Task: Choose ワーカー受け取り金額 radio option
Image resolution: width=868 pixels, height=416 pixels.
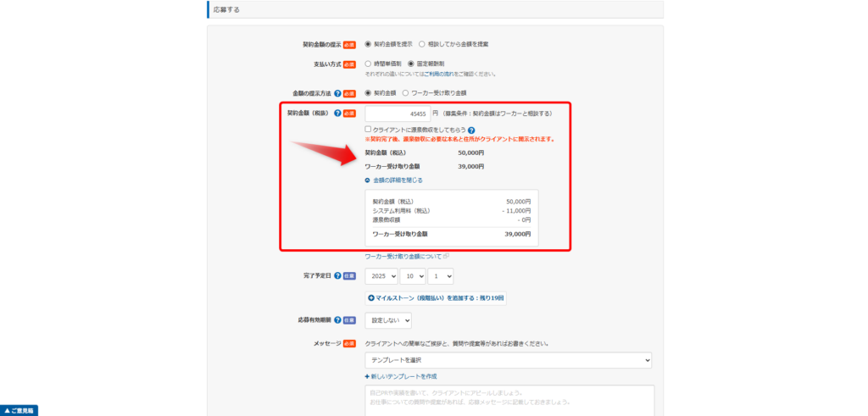Action: [405, 93]
